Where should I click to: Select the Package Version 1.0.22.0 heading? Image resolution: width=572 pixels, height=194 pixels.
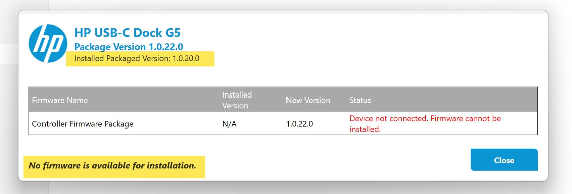click(129, 47)
